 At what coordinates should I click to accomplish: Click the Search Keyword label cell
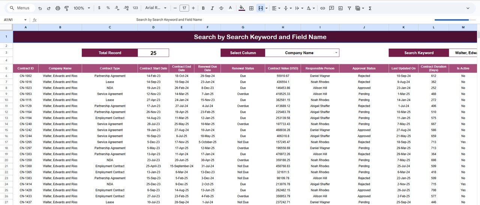point(419,53)
